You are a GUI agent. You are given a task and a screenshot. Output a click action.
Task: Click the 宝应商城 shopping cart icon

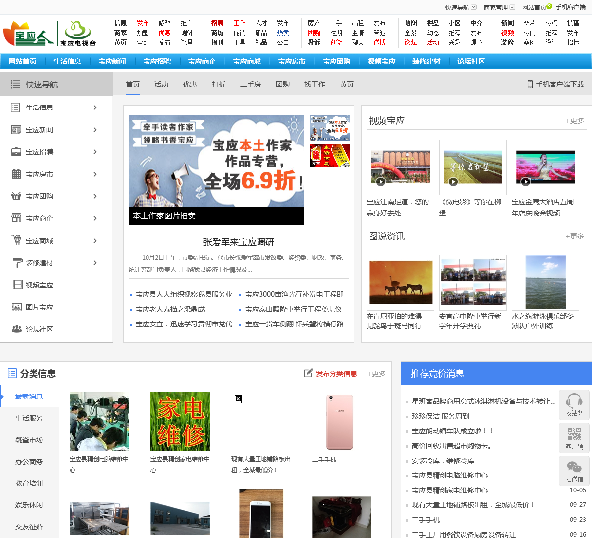click(16, 240)
